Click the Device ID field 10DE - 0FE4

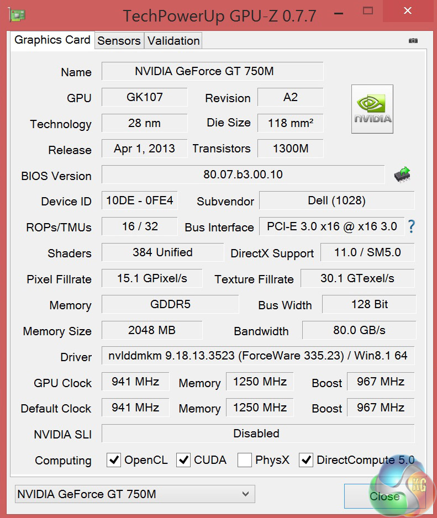click(139, 200)
